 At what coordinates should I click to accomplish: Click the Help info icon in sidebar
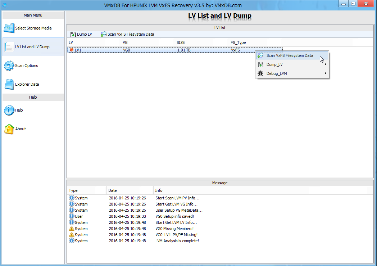click(x=9, y=110)
